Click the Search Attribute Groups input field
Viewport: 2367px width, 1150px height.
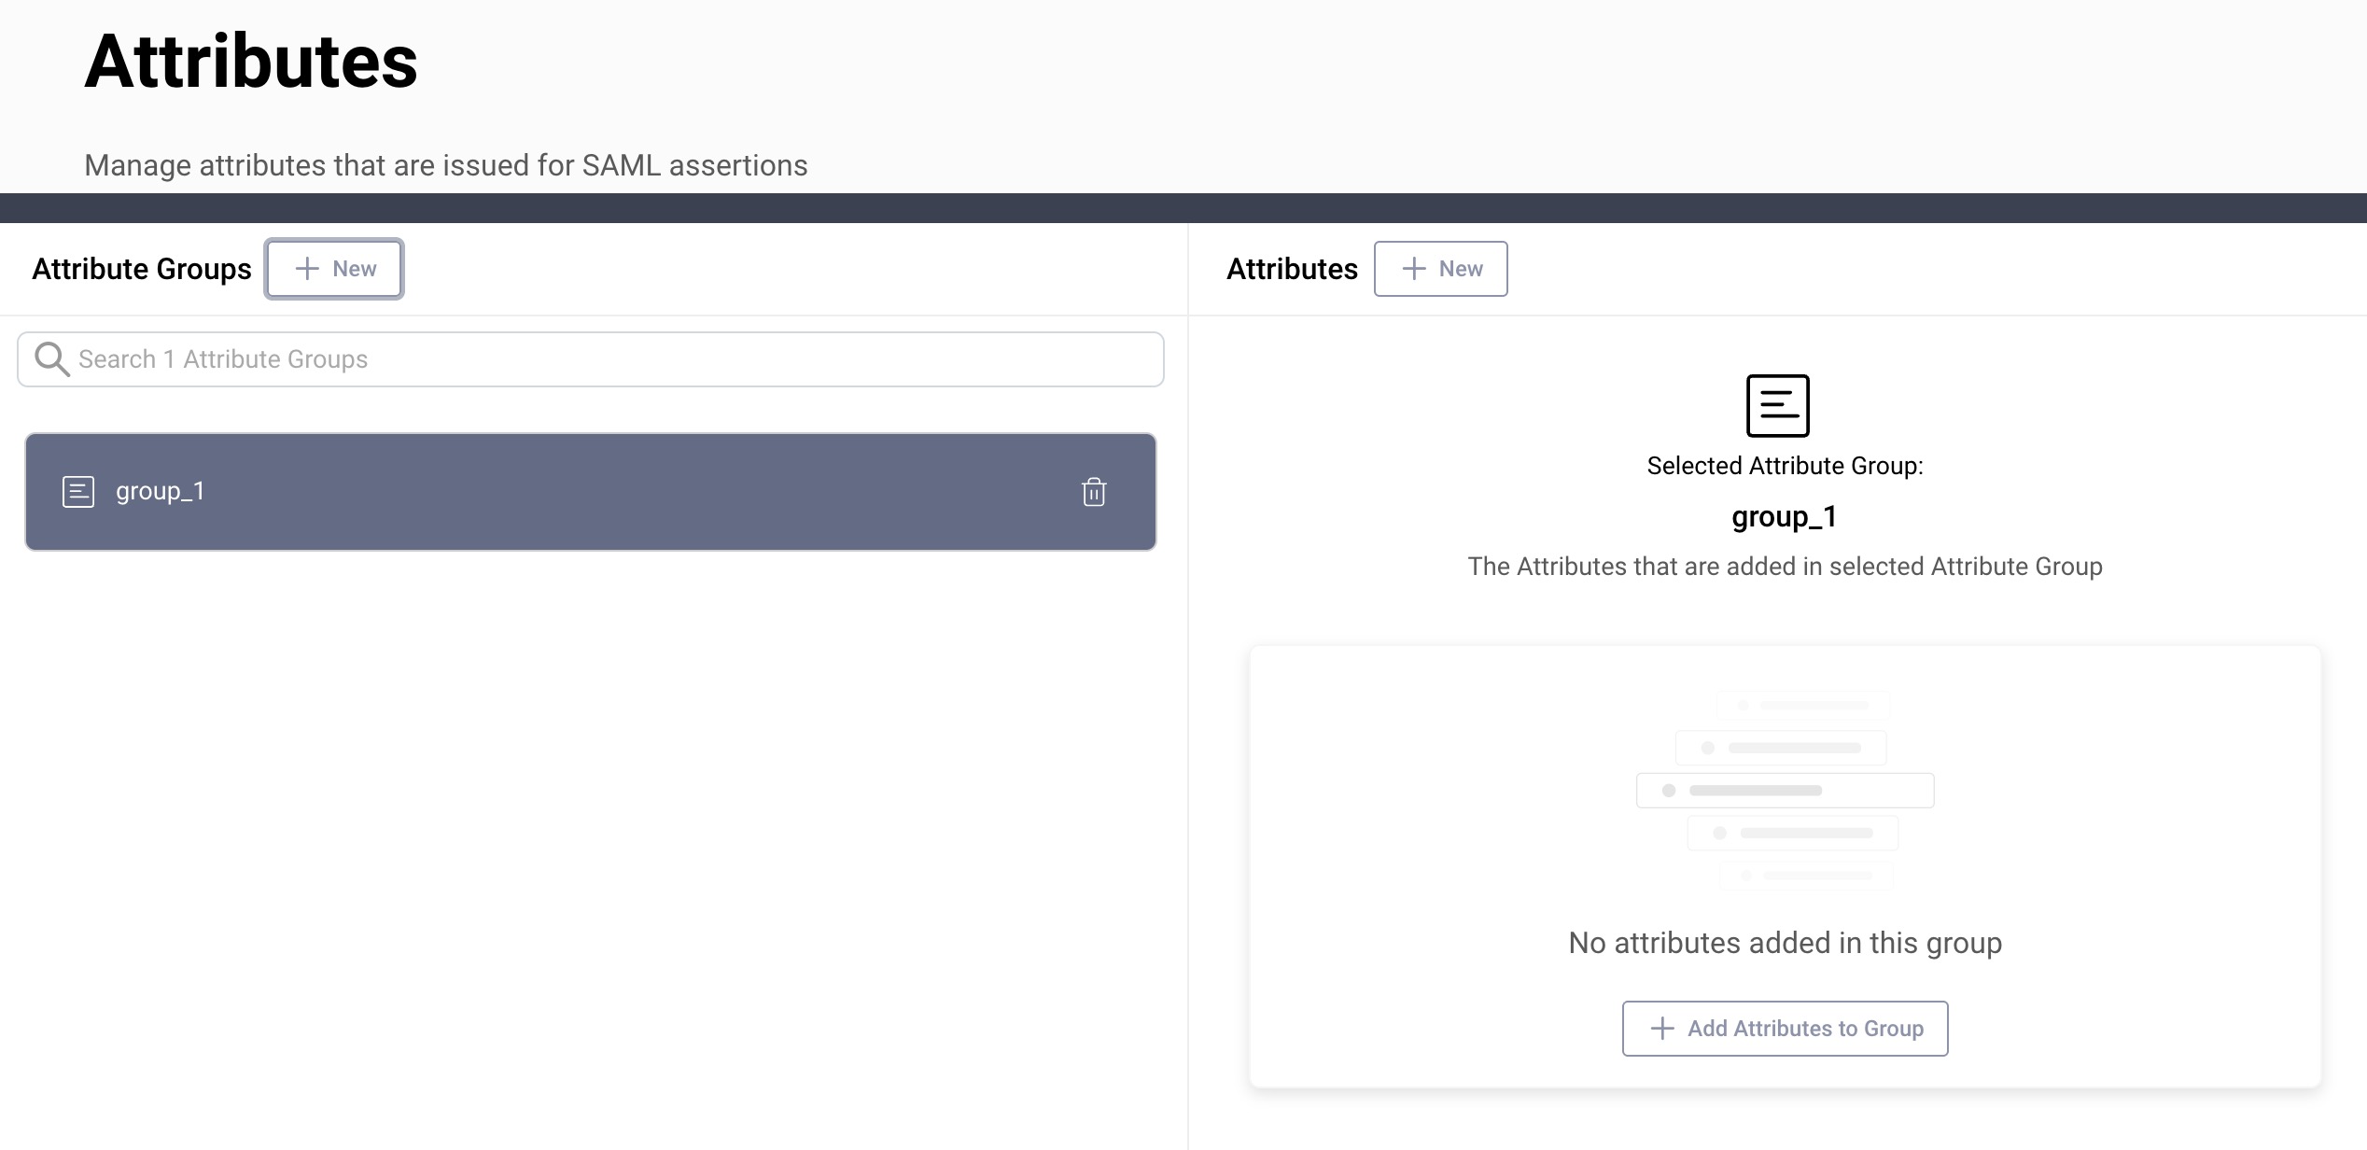point(588,358)
